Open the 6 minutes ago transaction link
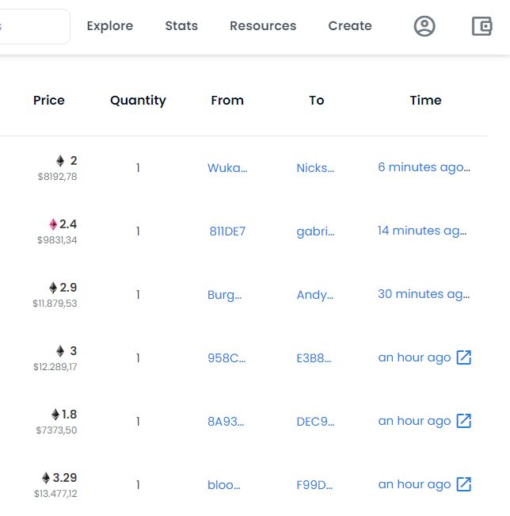The height and width of the screenshot is (516, 510). tap(424, 167)
